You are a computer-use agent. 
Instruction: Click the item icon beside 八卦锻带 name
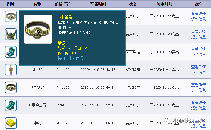[x=11, y=87]
